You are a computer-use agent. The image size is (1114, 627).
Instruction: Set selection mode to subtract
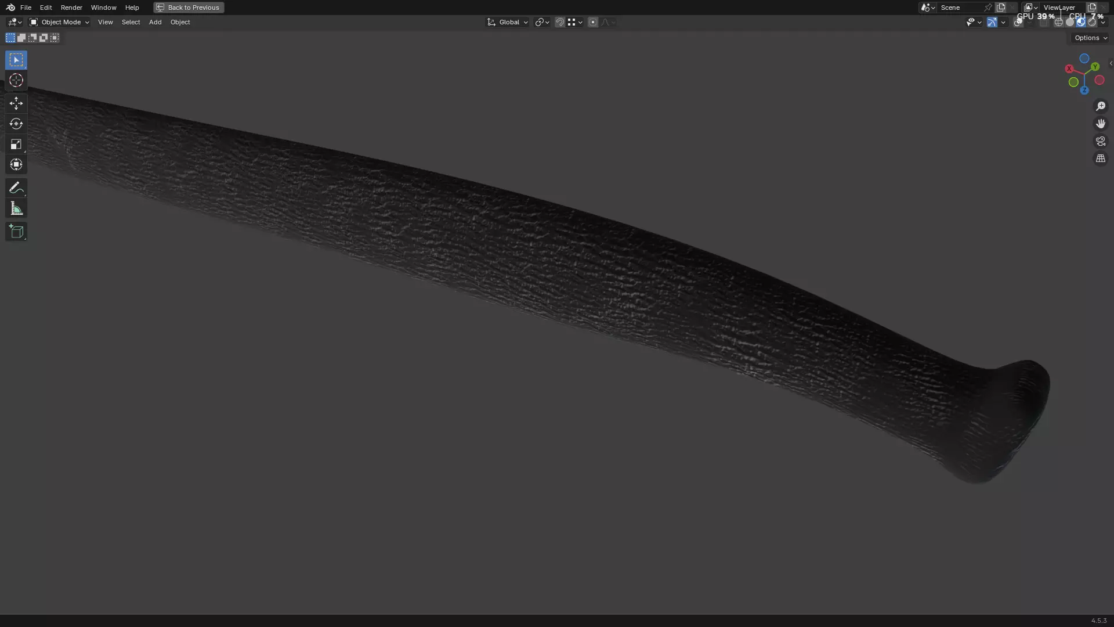pos(32,38)
